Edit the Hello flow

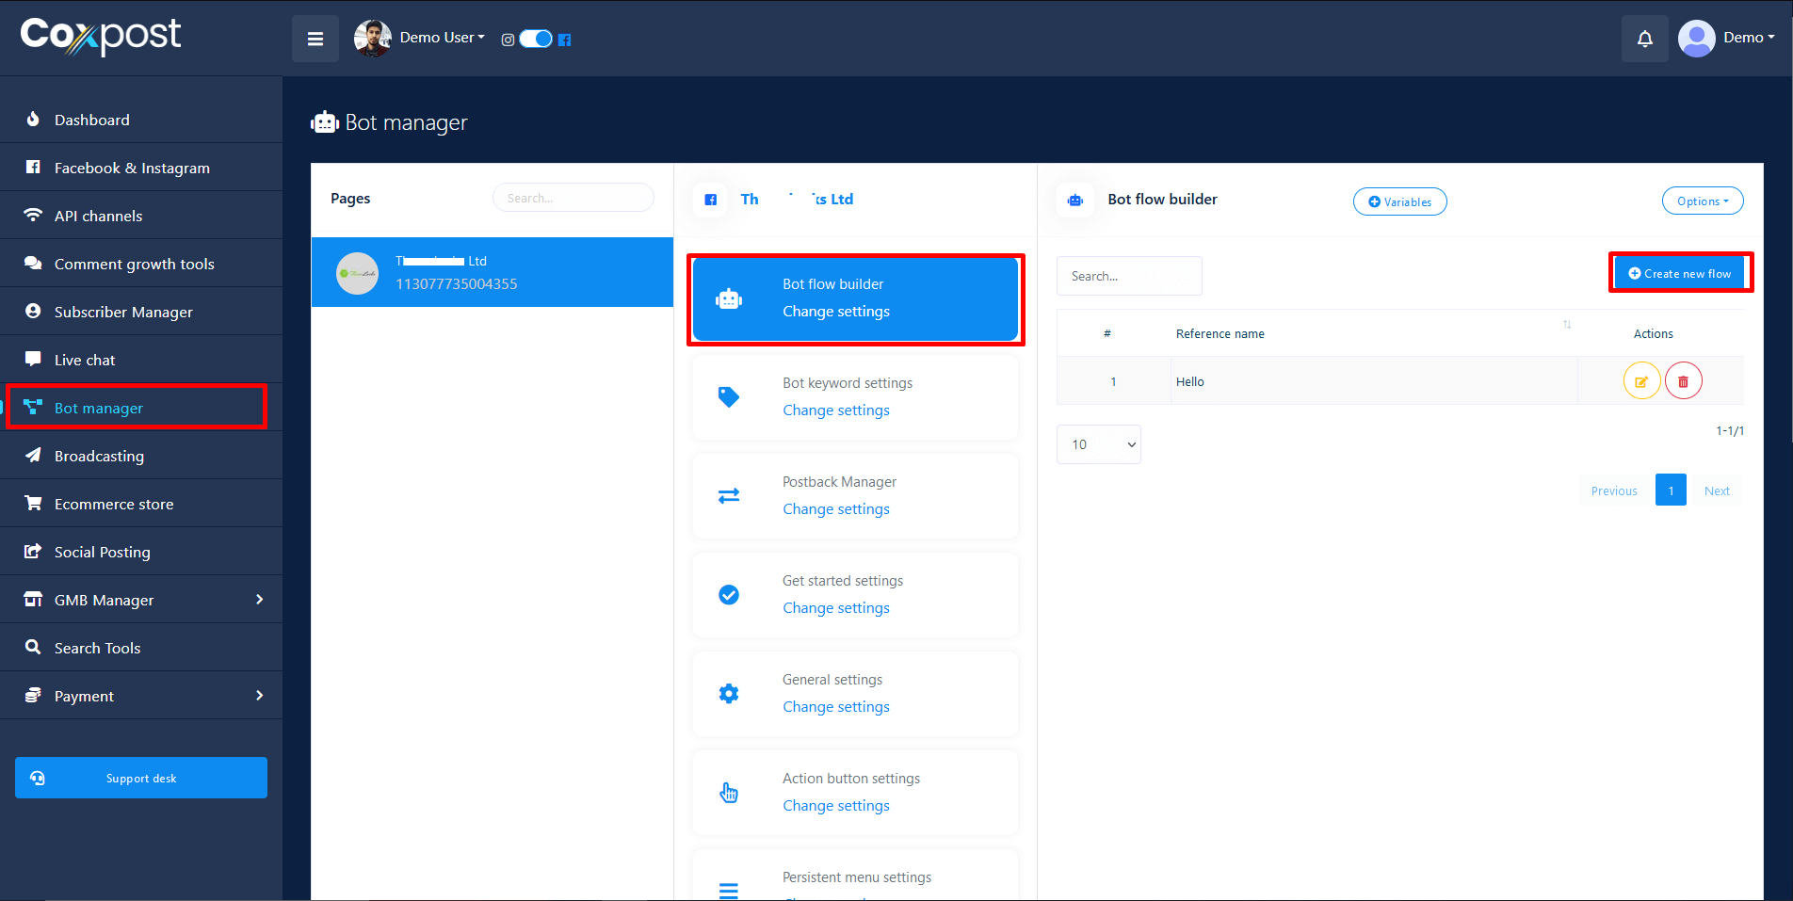pos(1641,381)
